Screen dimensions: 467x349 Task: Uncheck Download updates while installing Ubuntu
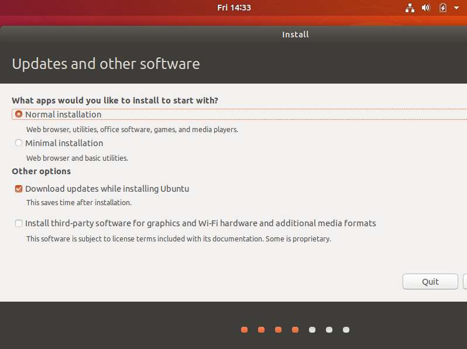19,189
